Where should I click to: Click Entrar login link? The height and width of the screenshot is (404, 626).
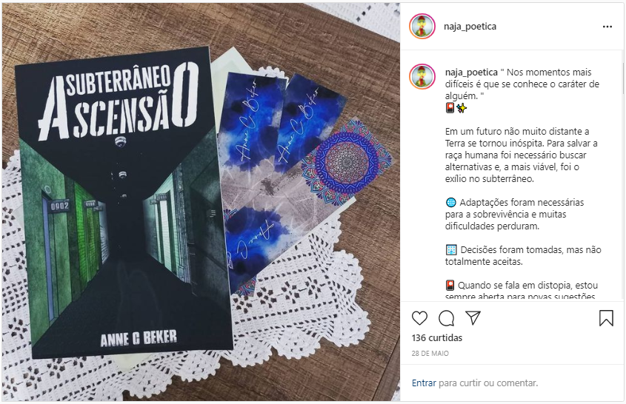[424, 383]
